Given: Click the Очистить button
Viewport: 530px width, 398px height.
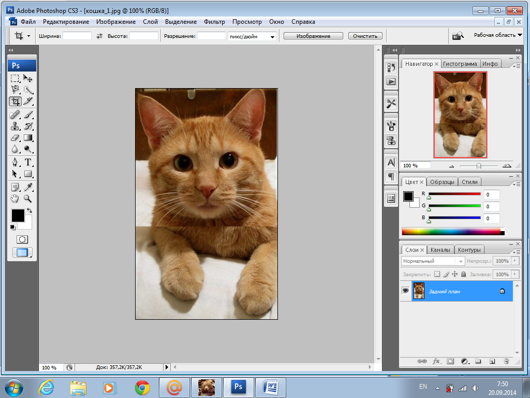Looking at the screenshot, I should (365, 36).
